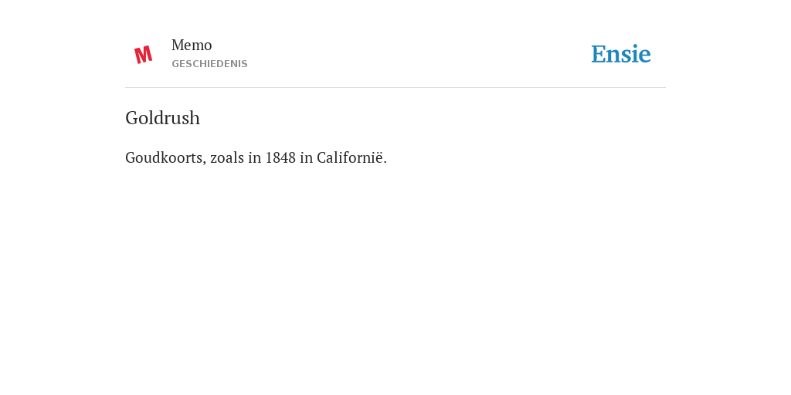Visit the Memo author page via M avatar
The height and width of the screenshot is (395, 791).
[143, 55]
